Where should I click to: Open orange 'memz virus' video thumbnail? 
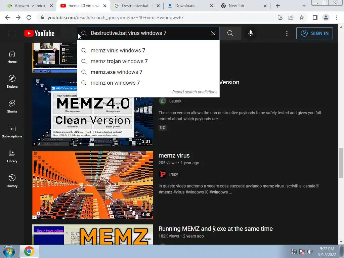(x=93, y=185)
